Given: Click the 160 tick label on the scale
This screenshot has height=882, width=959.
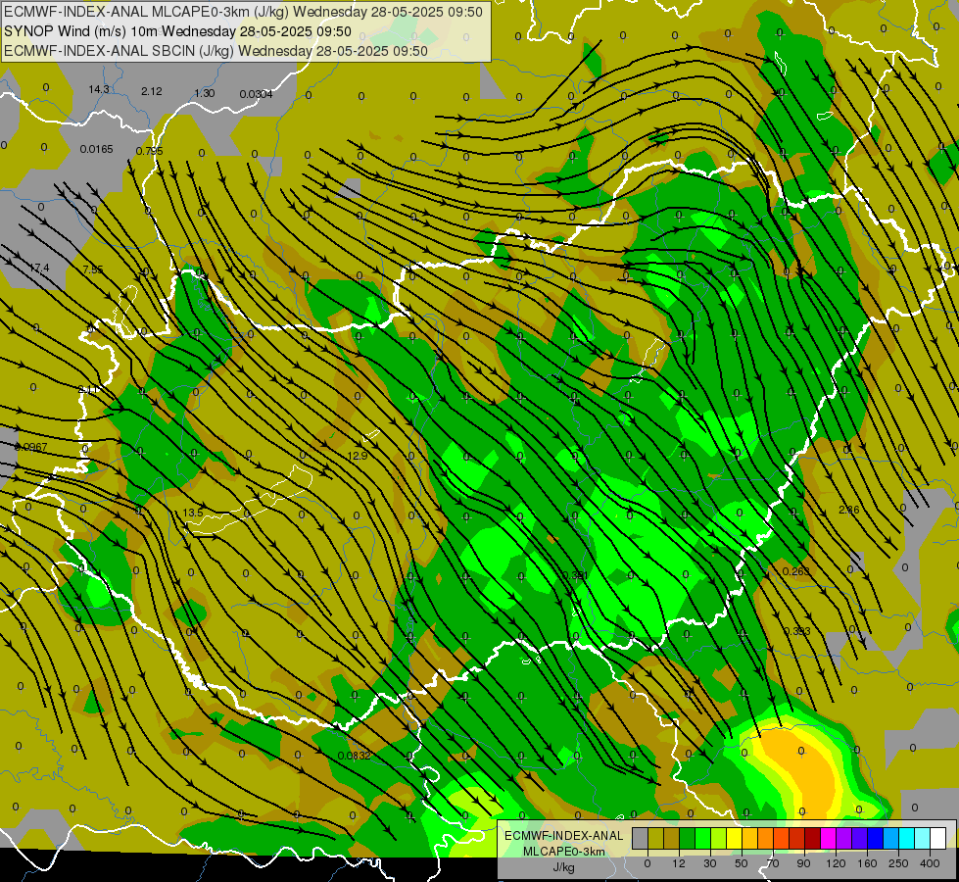Looking at the screenshot, I should pos(867,863).
